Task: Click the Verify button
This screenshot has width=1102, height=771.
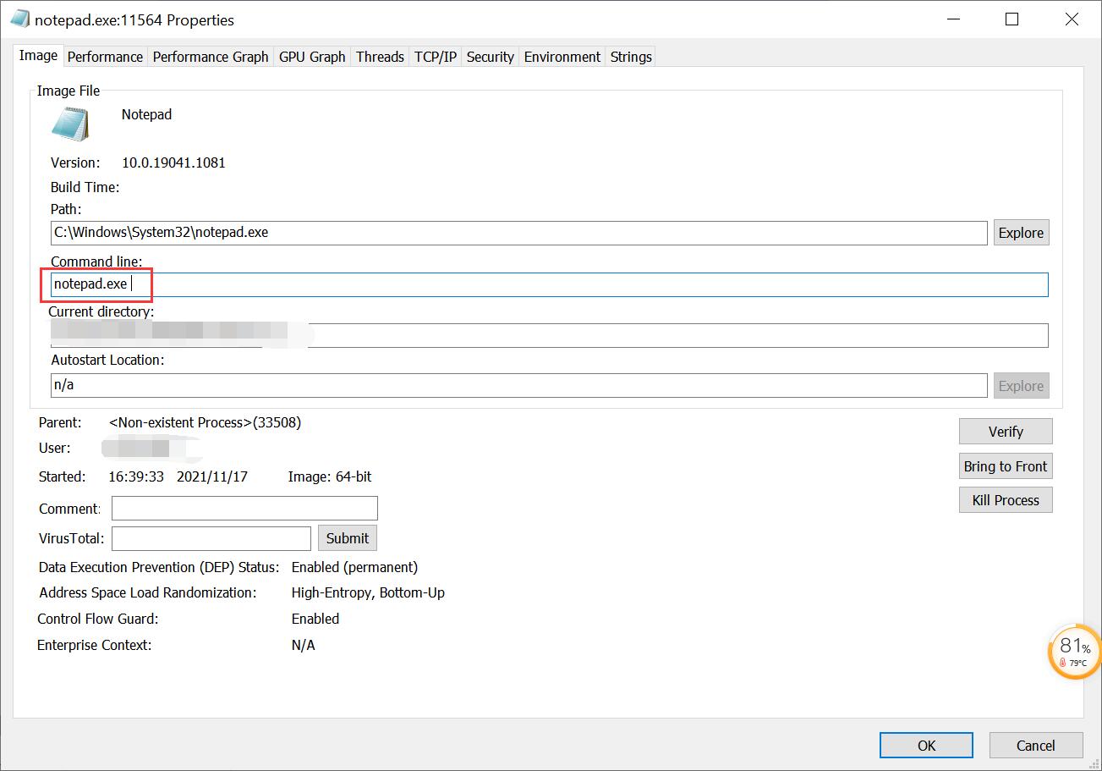Action: 1006,432
